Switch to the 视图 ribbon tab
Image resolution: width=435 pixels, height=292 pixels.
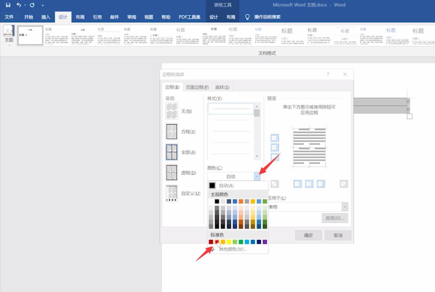(x=149, y=17)
